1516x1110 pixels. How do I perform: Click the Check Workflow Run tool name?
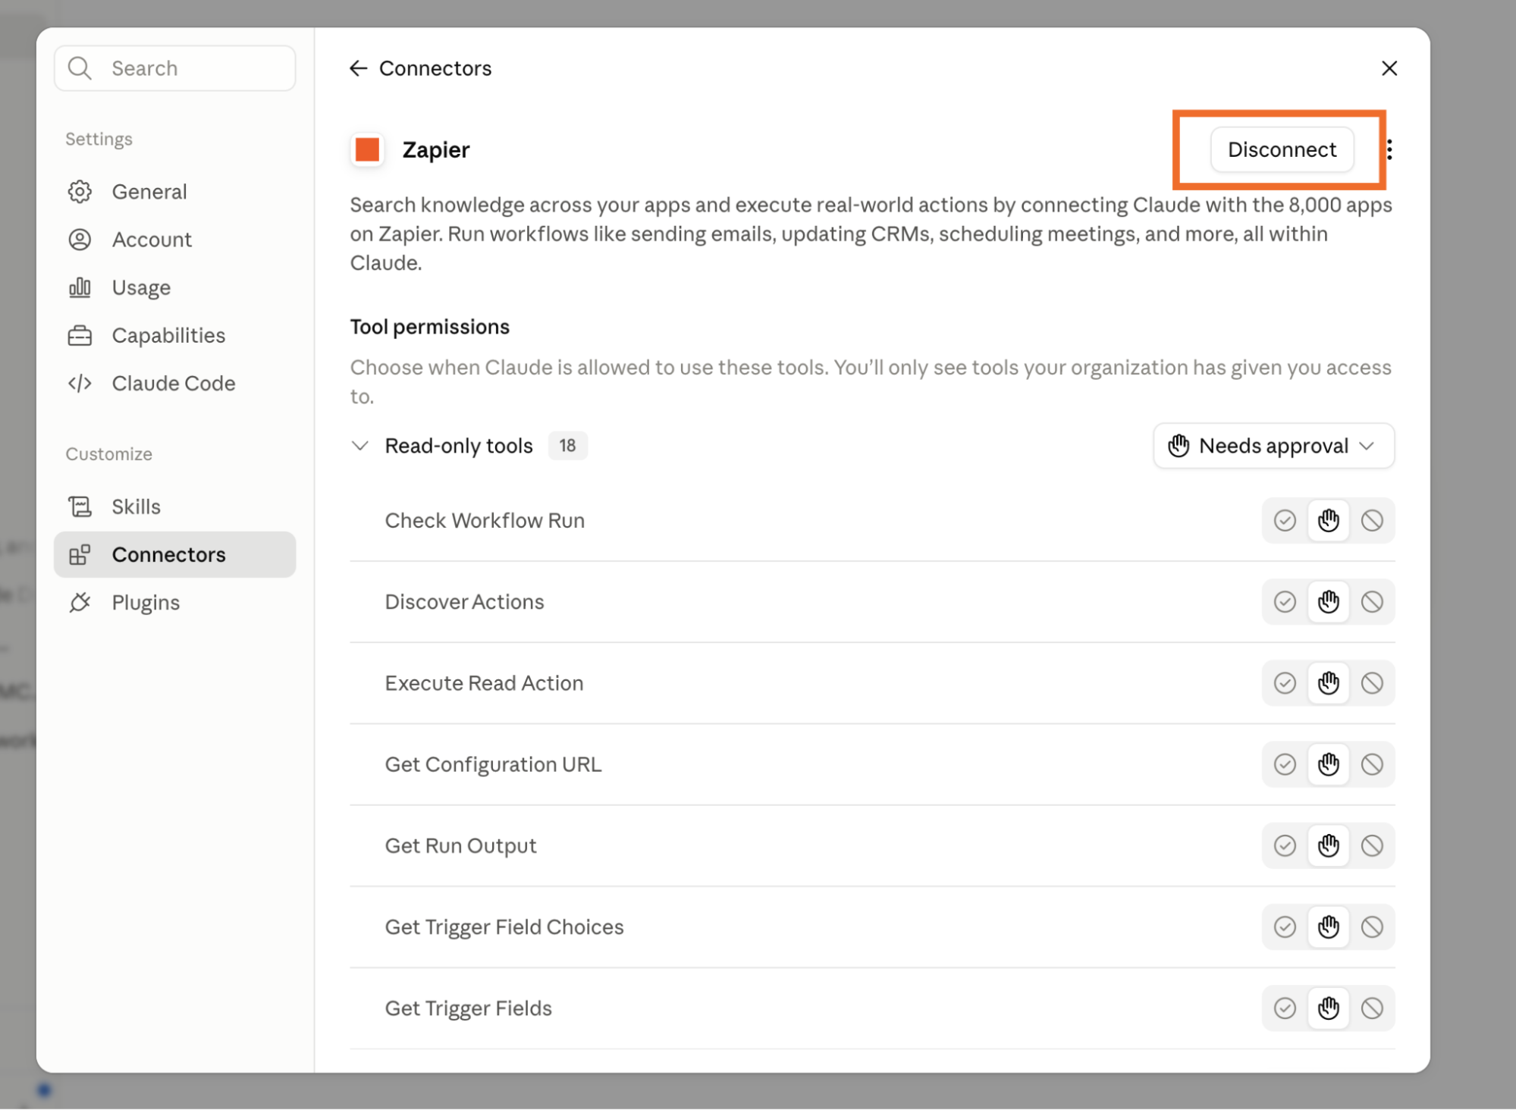click(485, 521)
